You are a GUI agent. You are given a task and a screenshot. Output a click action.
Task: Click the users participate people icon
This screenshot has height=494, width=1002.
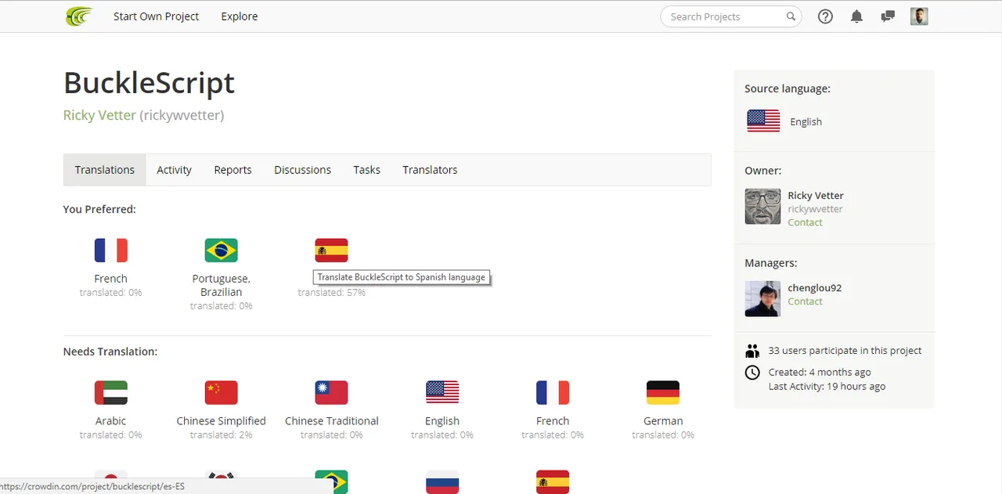tap(752, 351)
